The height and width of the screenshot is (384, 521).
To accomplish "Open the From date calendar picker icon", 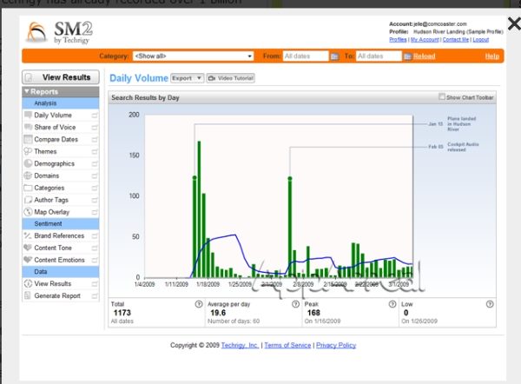I will [335, 56].
